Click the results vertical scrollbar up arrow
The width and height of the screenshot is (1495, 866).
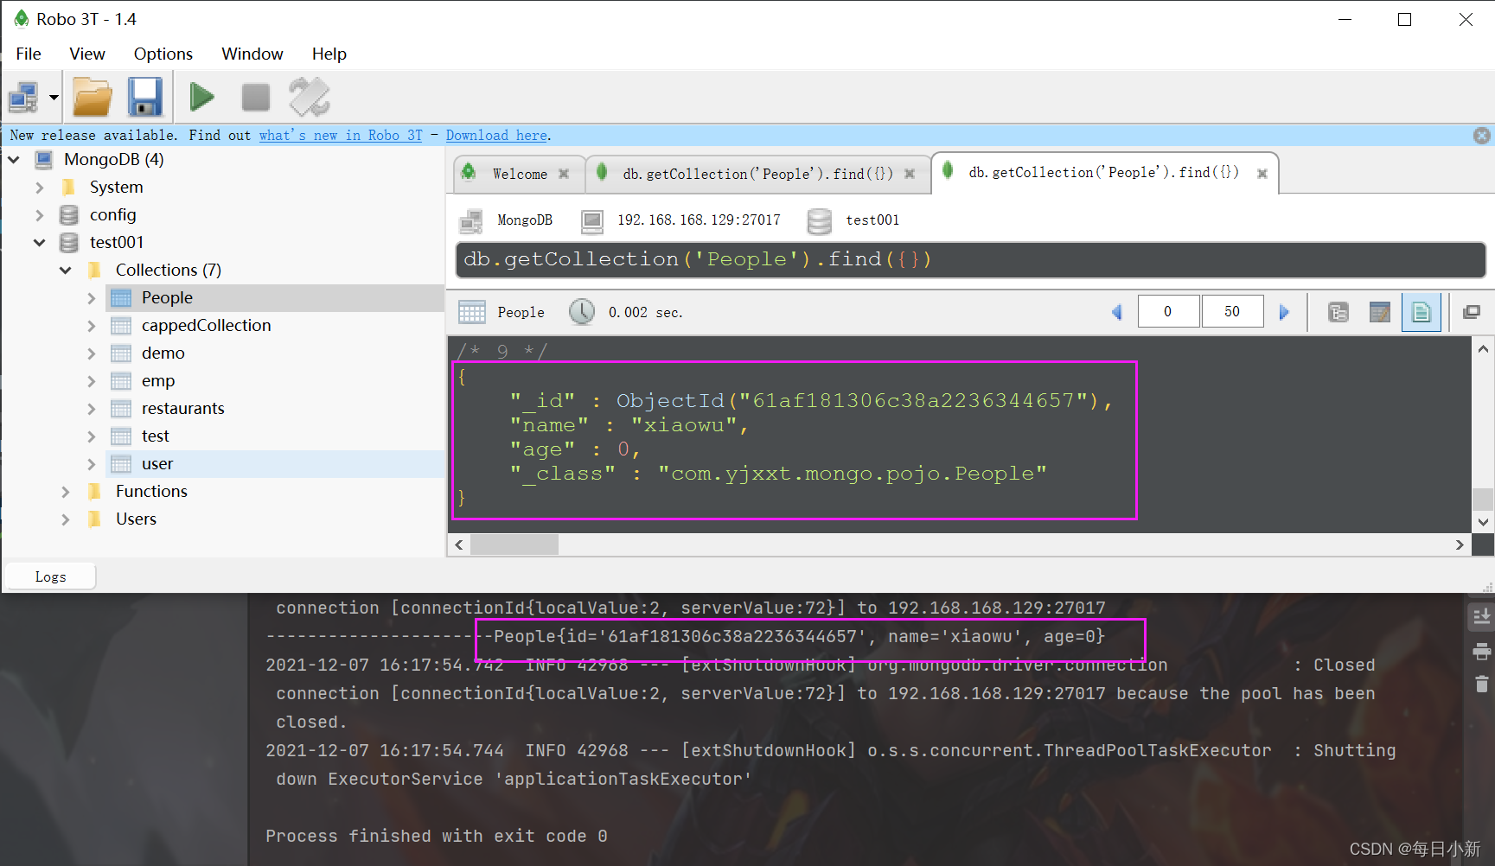pyautogui.click(x=1483, y=349)
